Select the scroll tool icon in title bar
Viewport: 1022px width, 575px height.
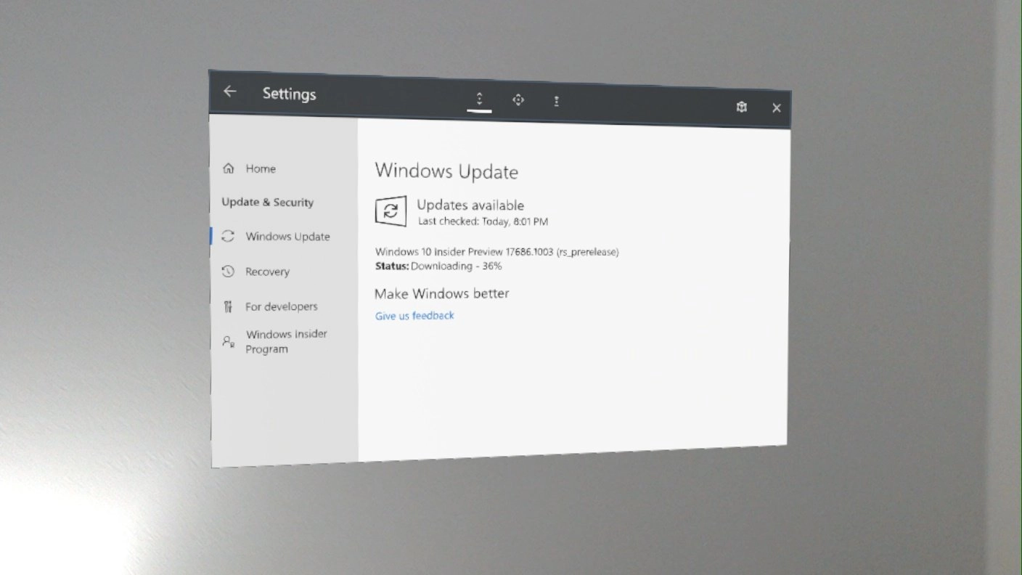479,99
